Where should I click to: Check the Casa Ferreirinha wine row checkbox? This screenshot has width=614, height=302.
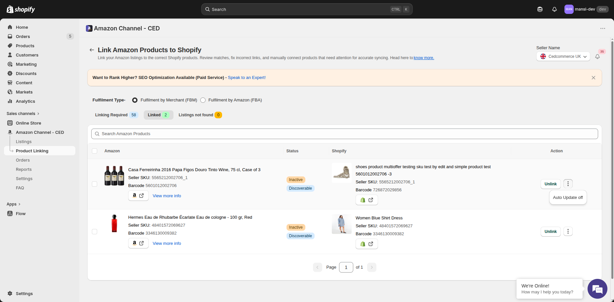[x=95, y=184]
